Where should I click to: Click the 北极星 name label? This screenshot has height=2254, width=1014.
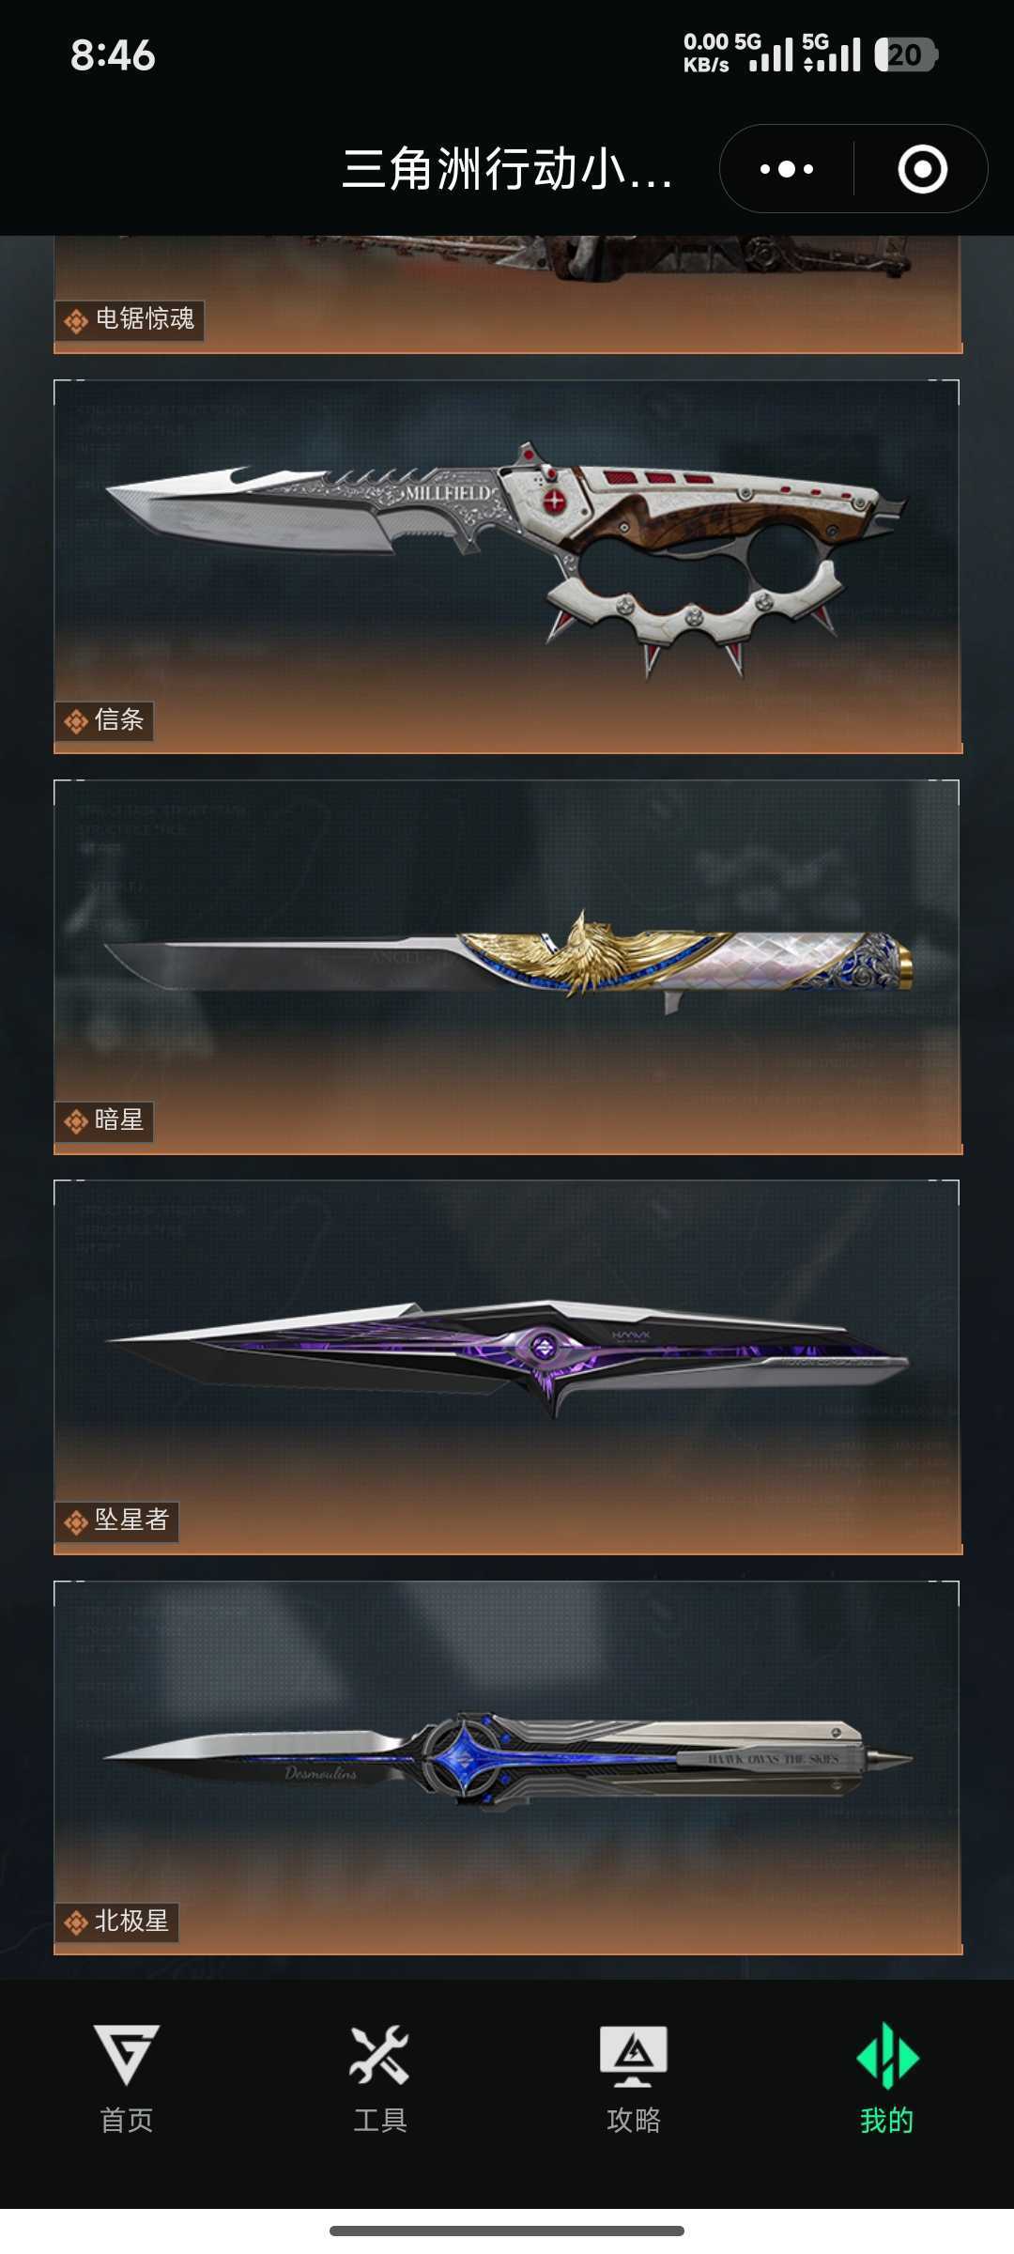[131, 1922]
